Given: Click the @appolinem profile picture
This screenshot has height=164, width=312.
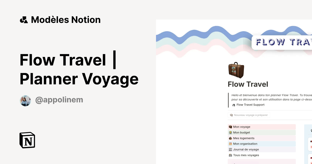Looking at the screenshot, I should click(x=25, y=101).
